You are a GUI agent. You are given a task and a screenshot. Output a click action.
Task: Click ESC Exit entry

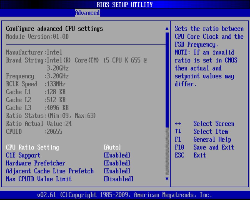point(190,155)
